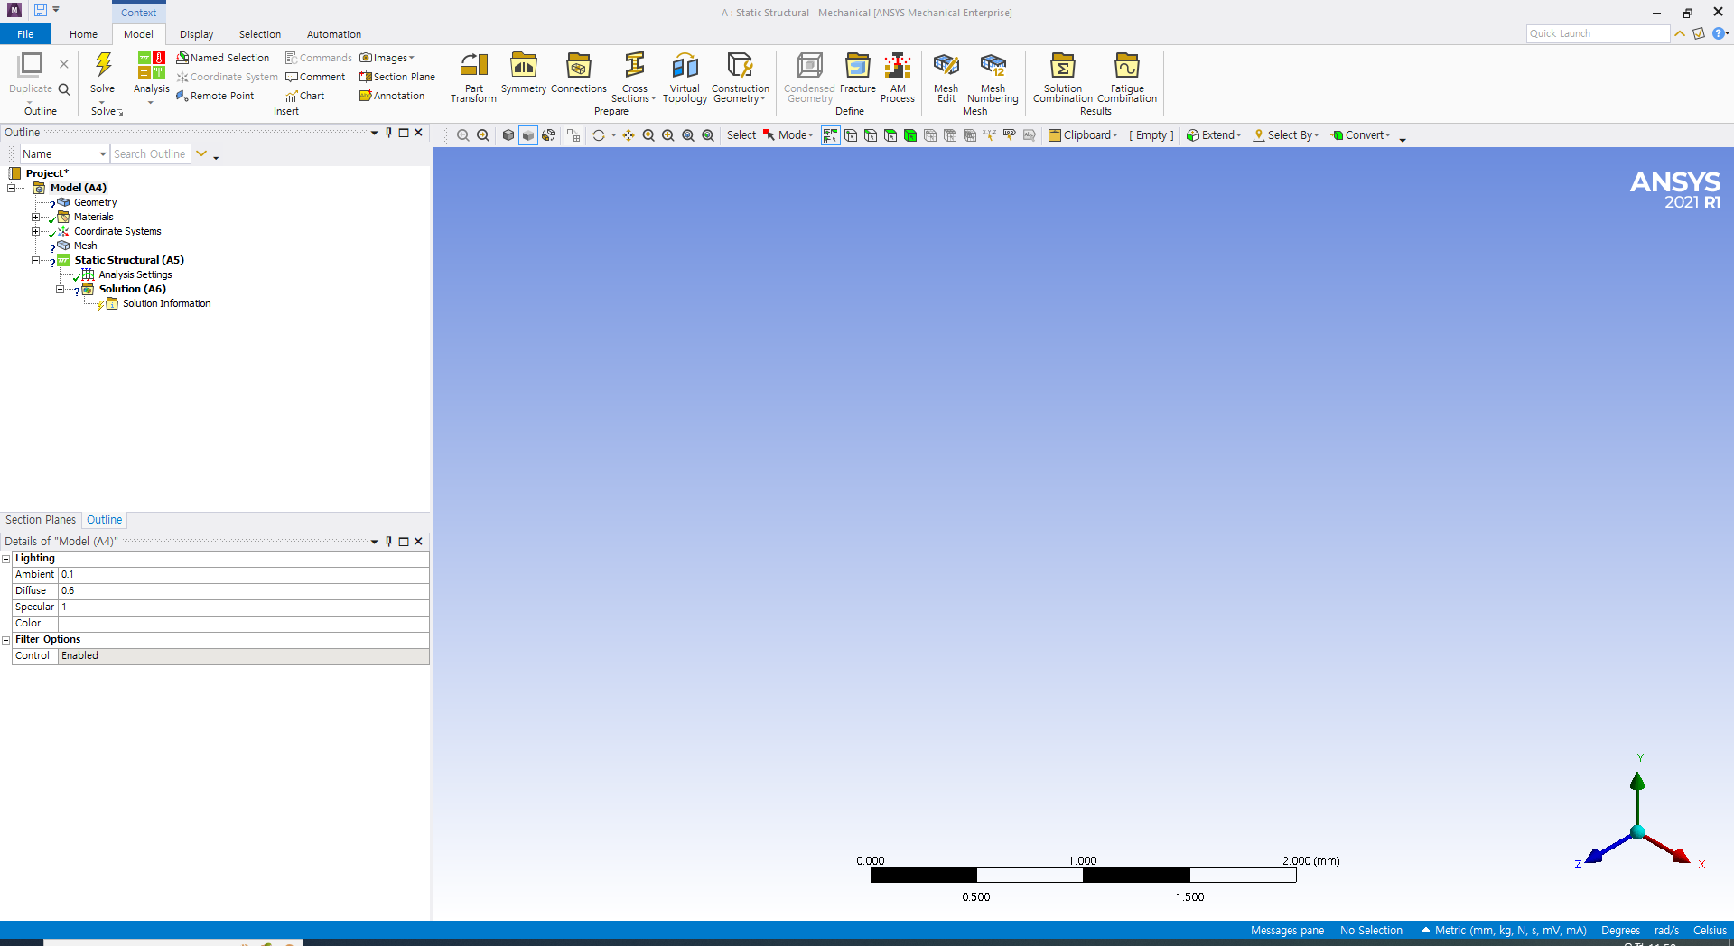Click the Rotate view tool
1734x946 pixels.
click(598, 135)
